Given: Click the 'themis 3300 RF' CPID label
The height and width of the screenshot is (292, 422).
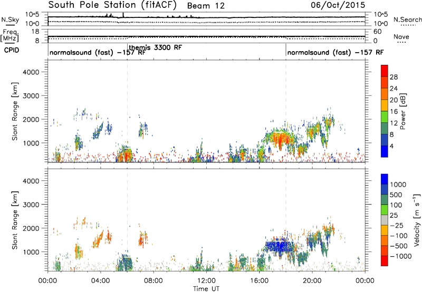Looking at the screenshot, I should coord(156,47).
